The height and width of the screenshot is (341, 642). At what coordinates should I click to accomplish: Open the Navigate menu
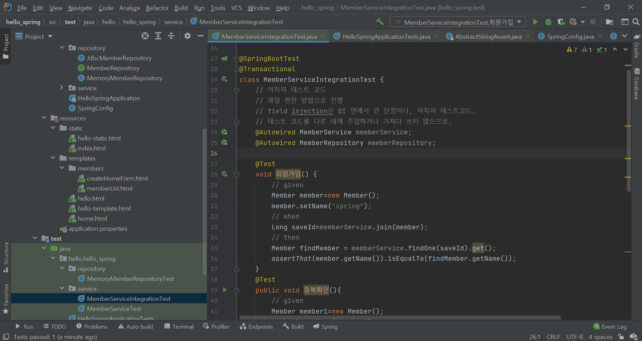coord(80,8)
